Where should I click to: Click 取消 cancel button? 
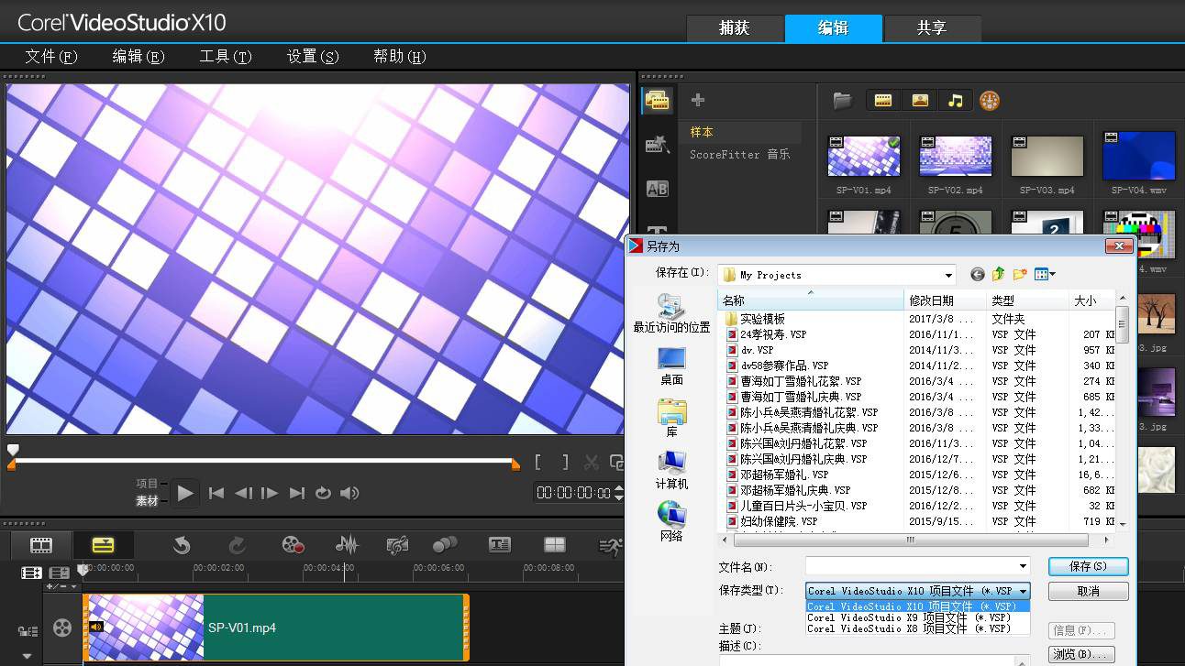[1088, 592]
